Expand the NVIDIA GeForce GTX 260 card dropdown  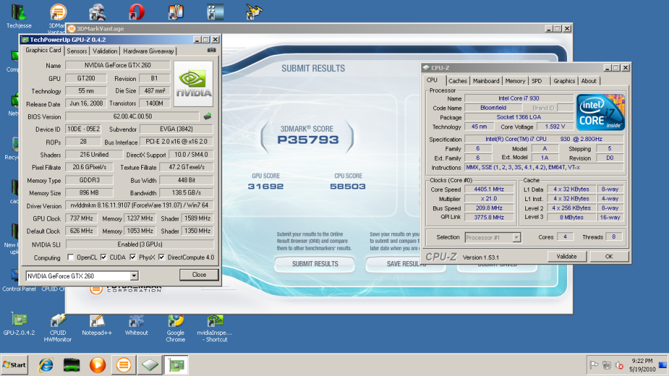134,276
